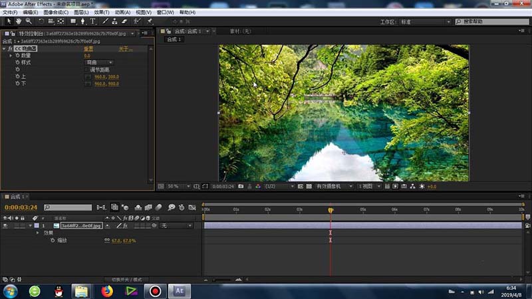Toggle the scale constrain proportions link

click(x=107, y=241)
